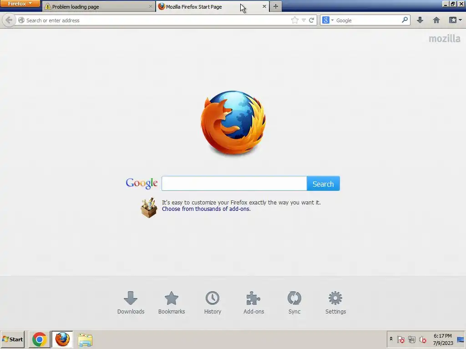Bookmark this page with the star icon
This screenshot has width=466, height=349.
(x=294, y=20)
